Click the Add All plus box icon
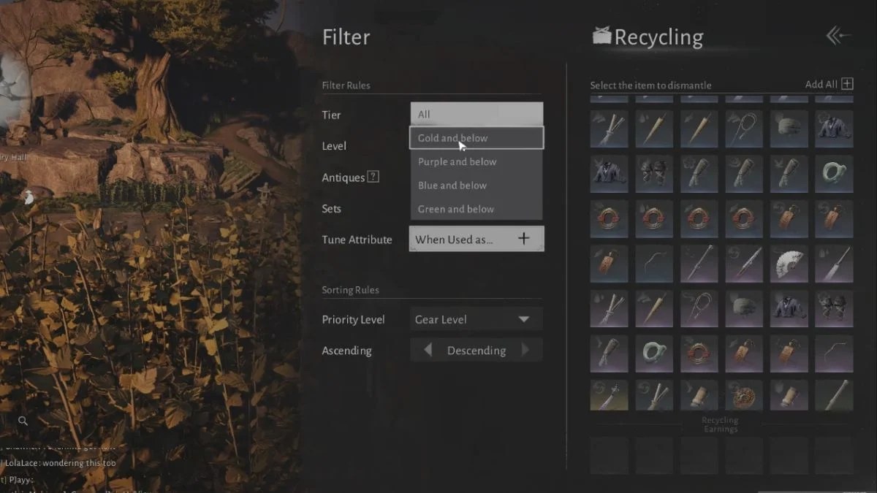 (847, 84)
